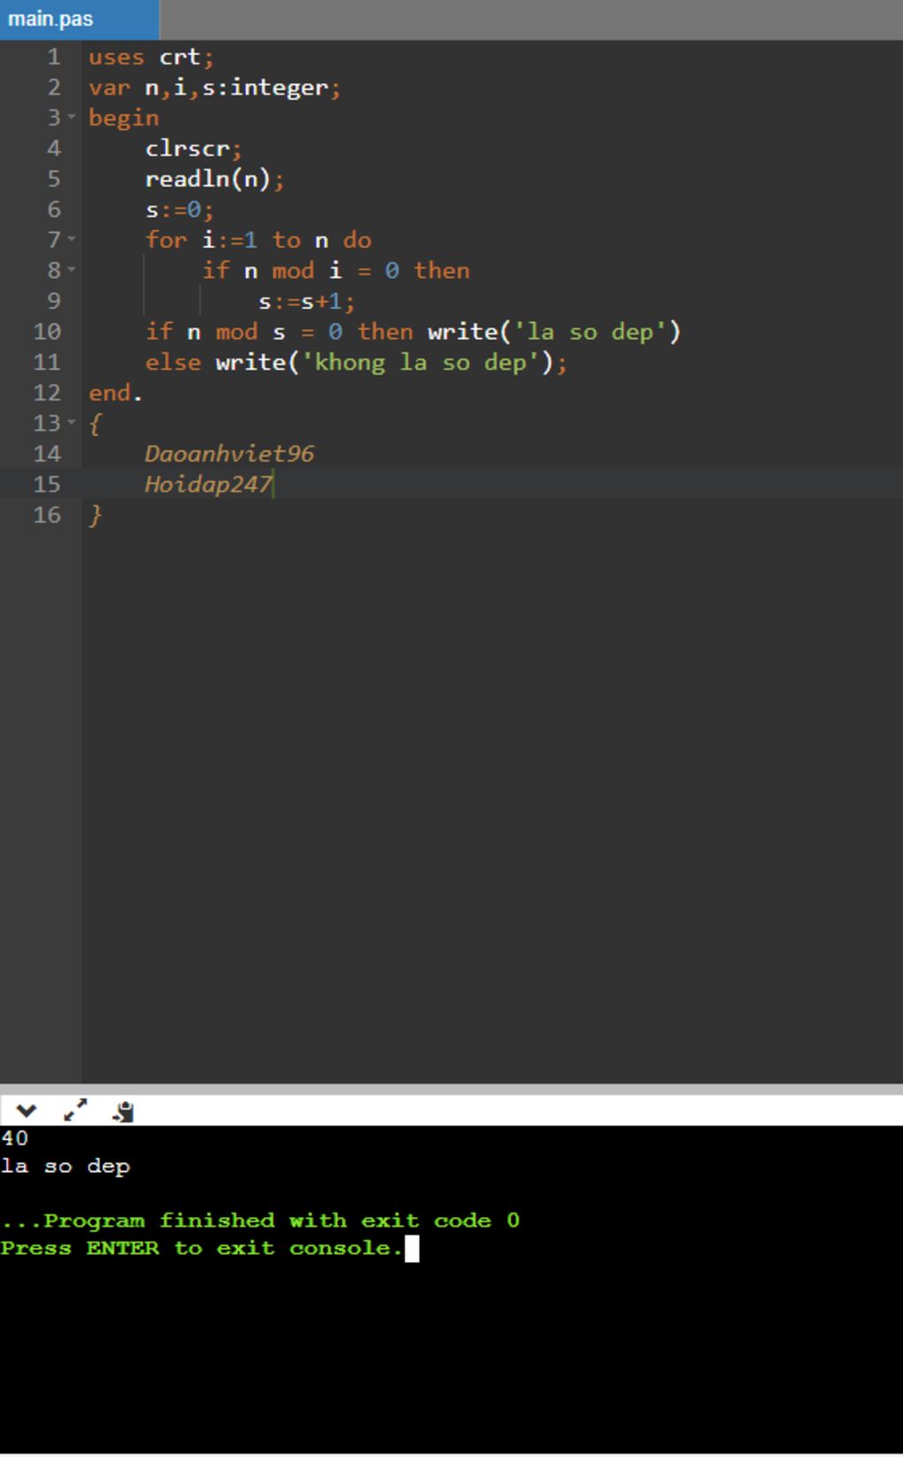Viewport: 903px width, 1457px height.
Task: Click console input value 40
Action: (x=14, y=1138)
